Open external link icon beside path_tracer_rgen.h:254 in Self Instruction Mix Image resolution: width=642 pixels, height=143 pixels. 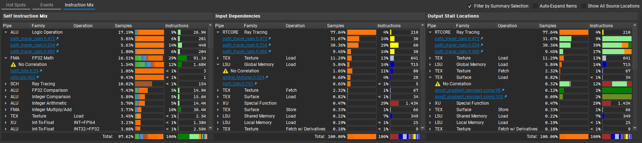tap(57, 45)
